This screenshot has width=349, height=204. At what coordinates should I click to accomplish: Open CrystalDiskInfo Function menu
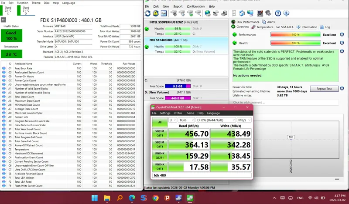(x=23, y=3)
